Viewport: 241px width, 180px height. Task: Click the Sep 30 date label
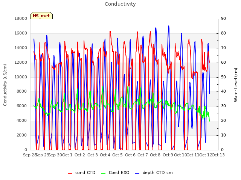pyautogui.click(x=55, y=155)
